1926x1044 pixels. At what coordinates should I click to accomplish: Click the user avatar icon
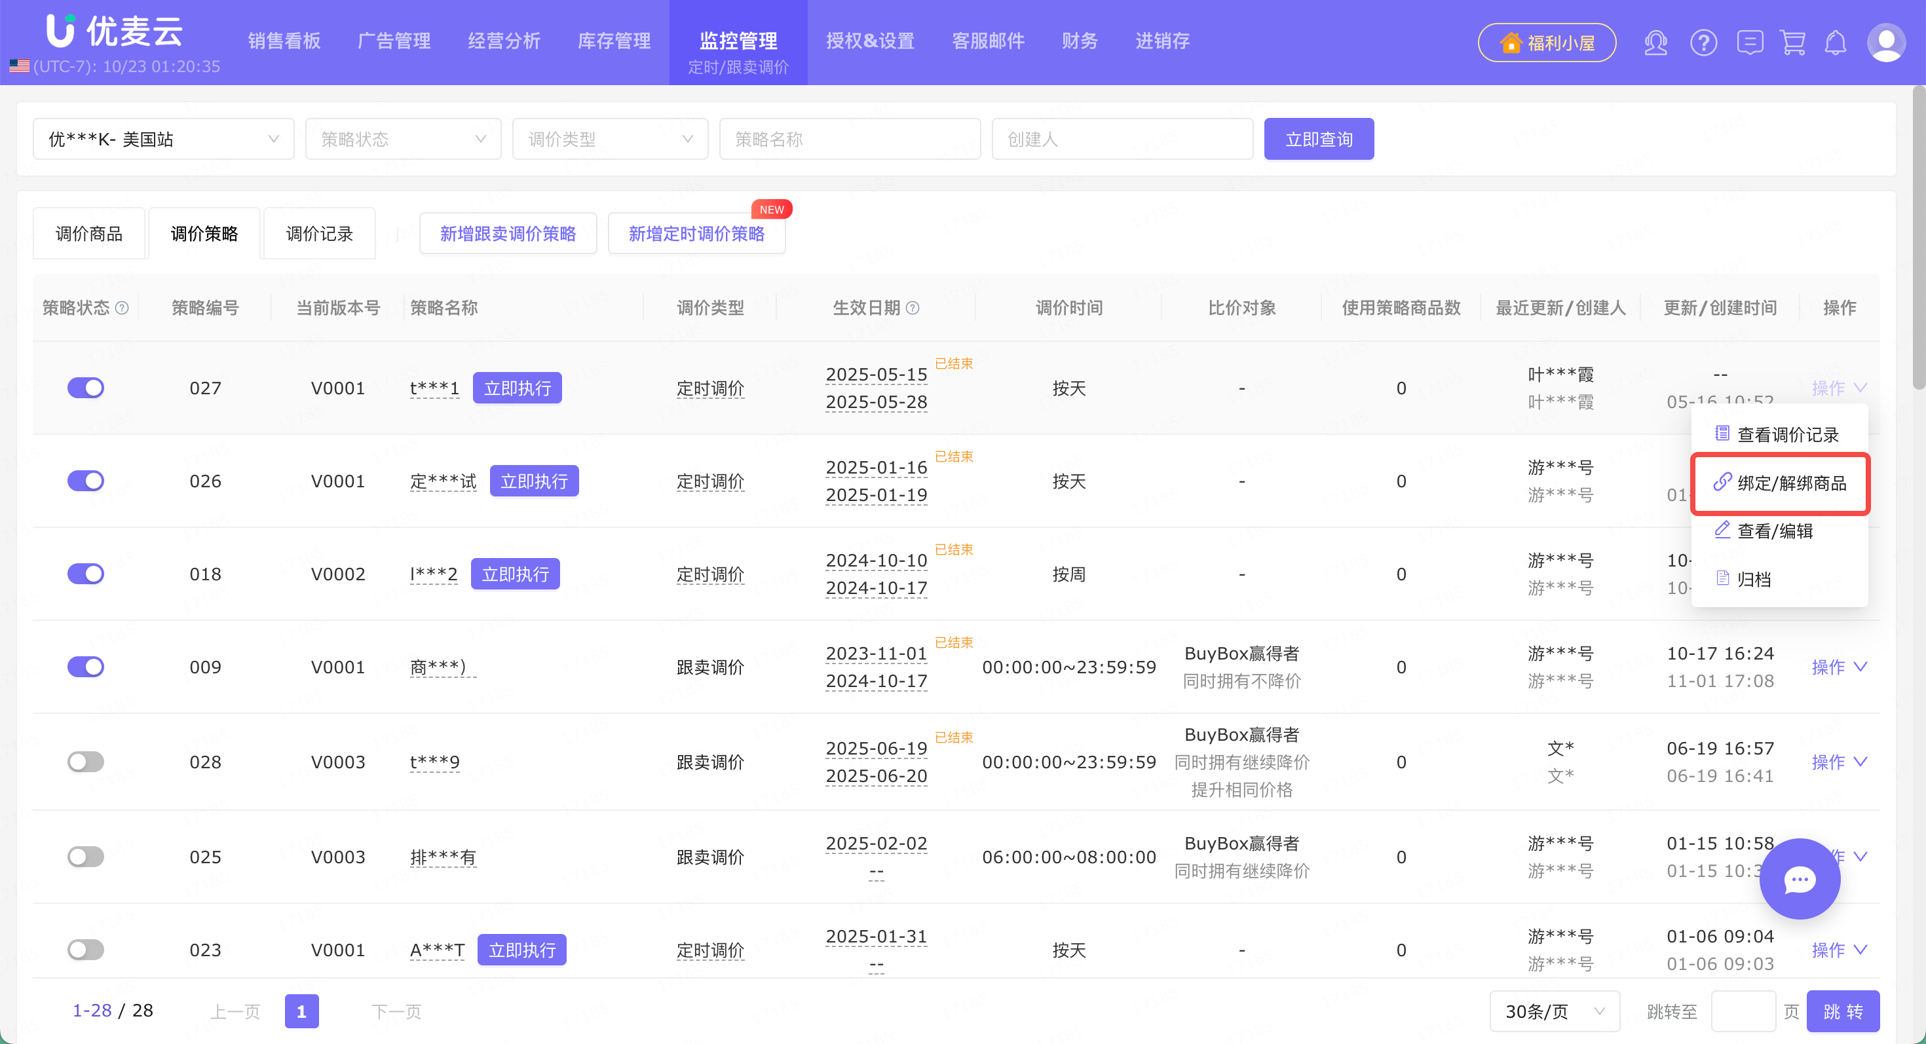(x=1885, y=43)
